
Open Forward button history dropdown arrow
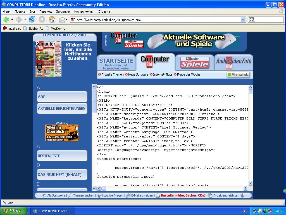tap(25, 20)
